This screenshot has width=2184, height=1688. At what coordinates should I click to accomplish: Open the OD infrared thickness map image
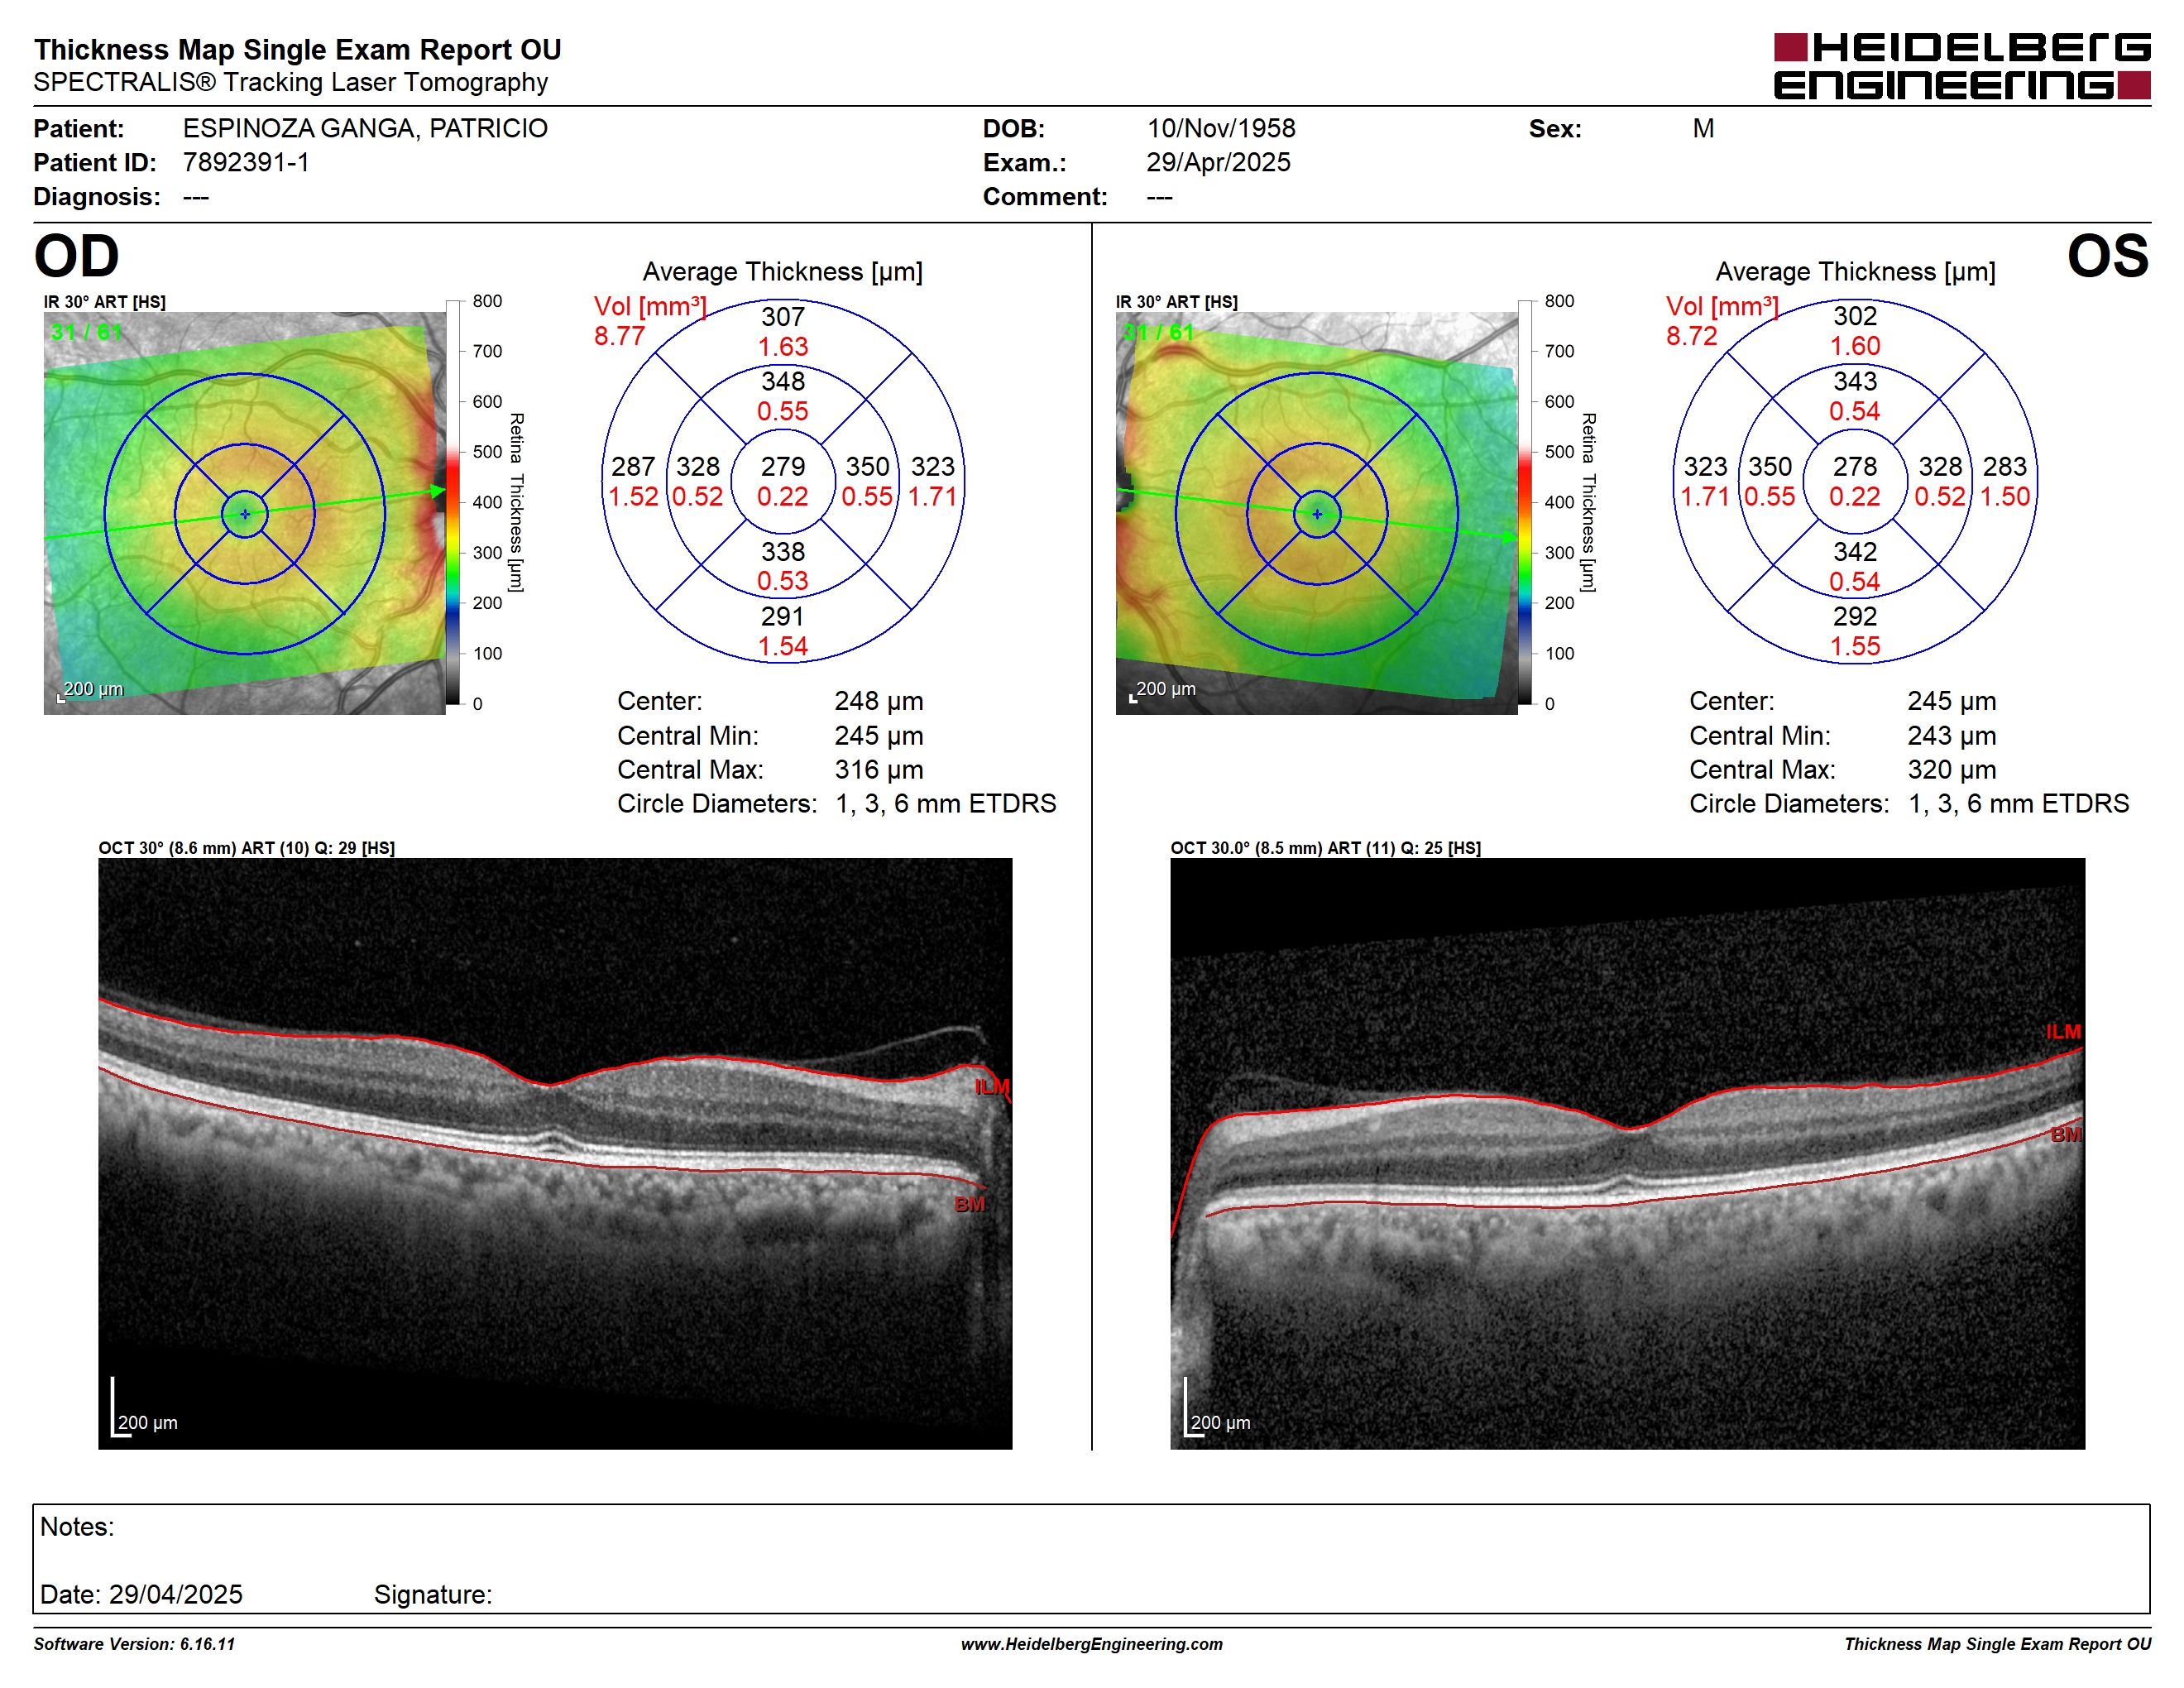245,513
